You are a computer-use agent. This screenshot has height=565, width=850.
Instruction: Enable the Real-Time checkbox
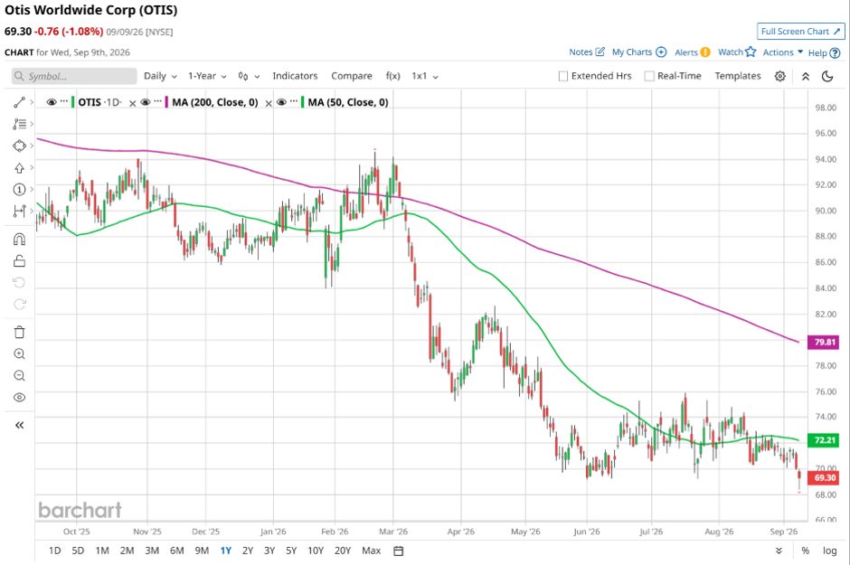(x=649, y=76)
